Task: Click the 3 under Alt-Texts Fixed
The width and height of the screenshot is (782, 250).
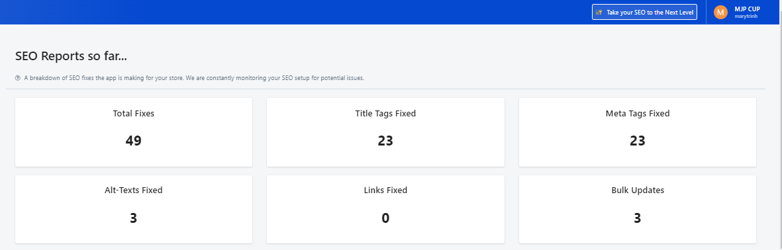Action: point(134,218)
